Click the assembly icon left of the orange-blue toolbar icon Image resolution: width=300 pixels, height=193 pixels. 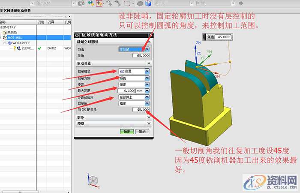81,3
